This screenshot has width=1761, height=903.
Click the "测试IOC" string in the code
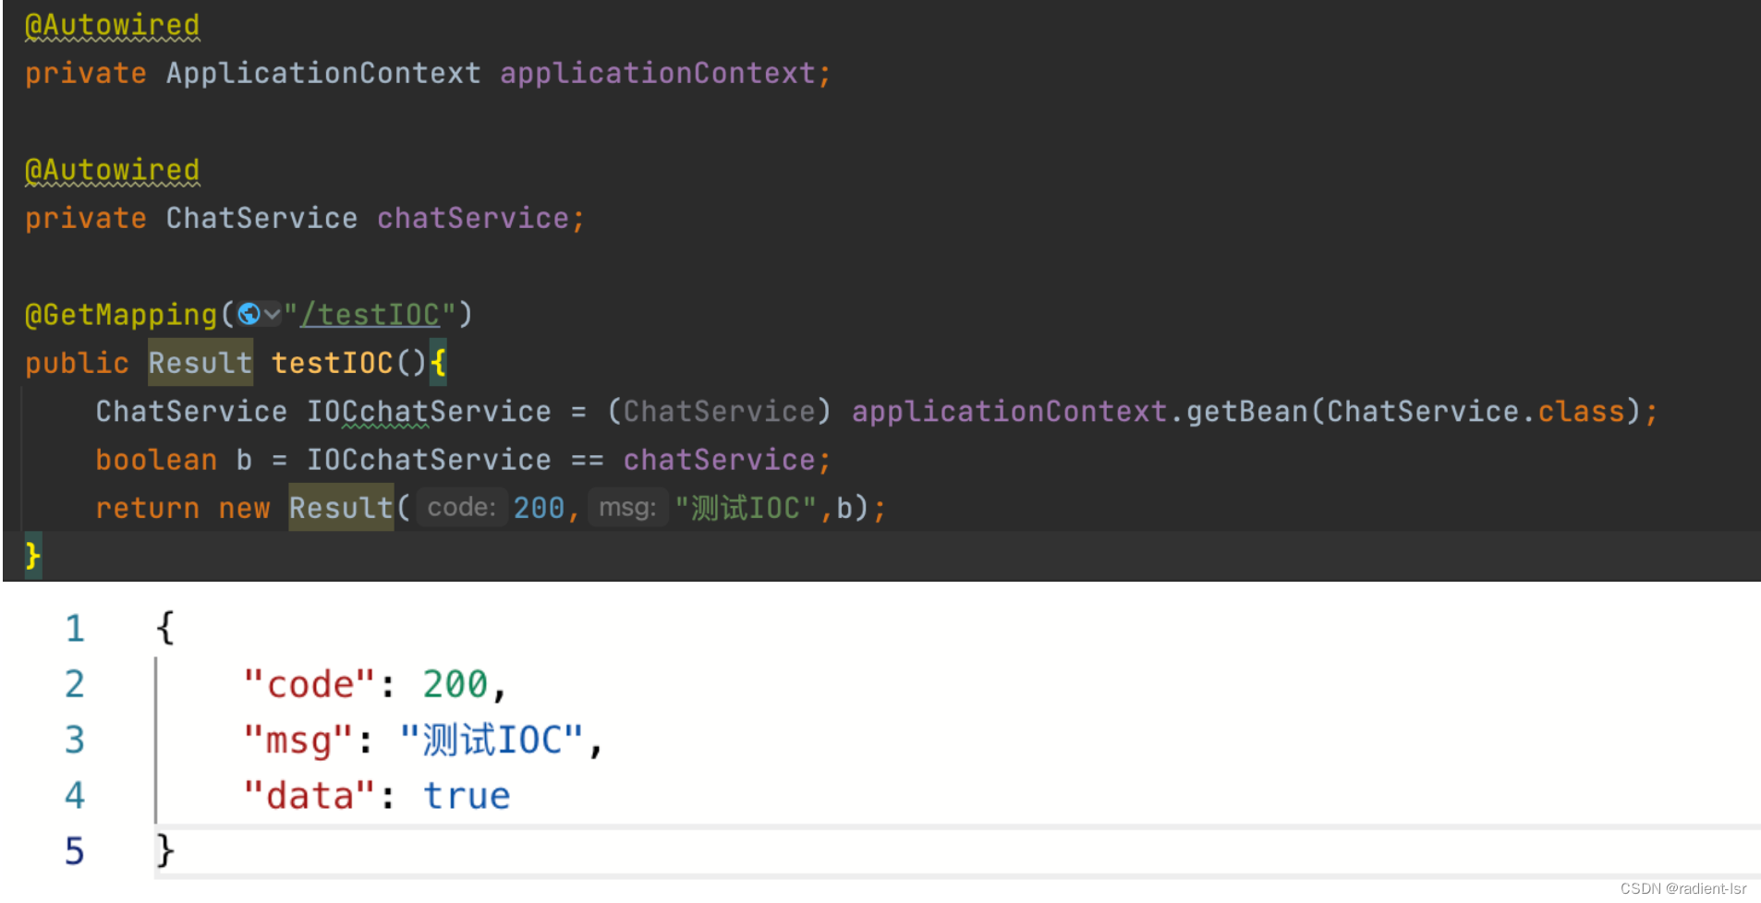tap(746, 508)
